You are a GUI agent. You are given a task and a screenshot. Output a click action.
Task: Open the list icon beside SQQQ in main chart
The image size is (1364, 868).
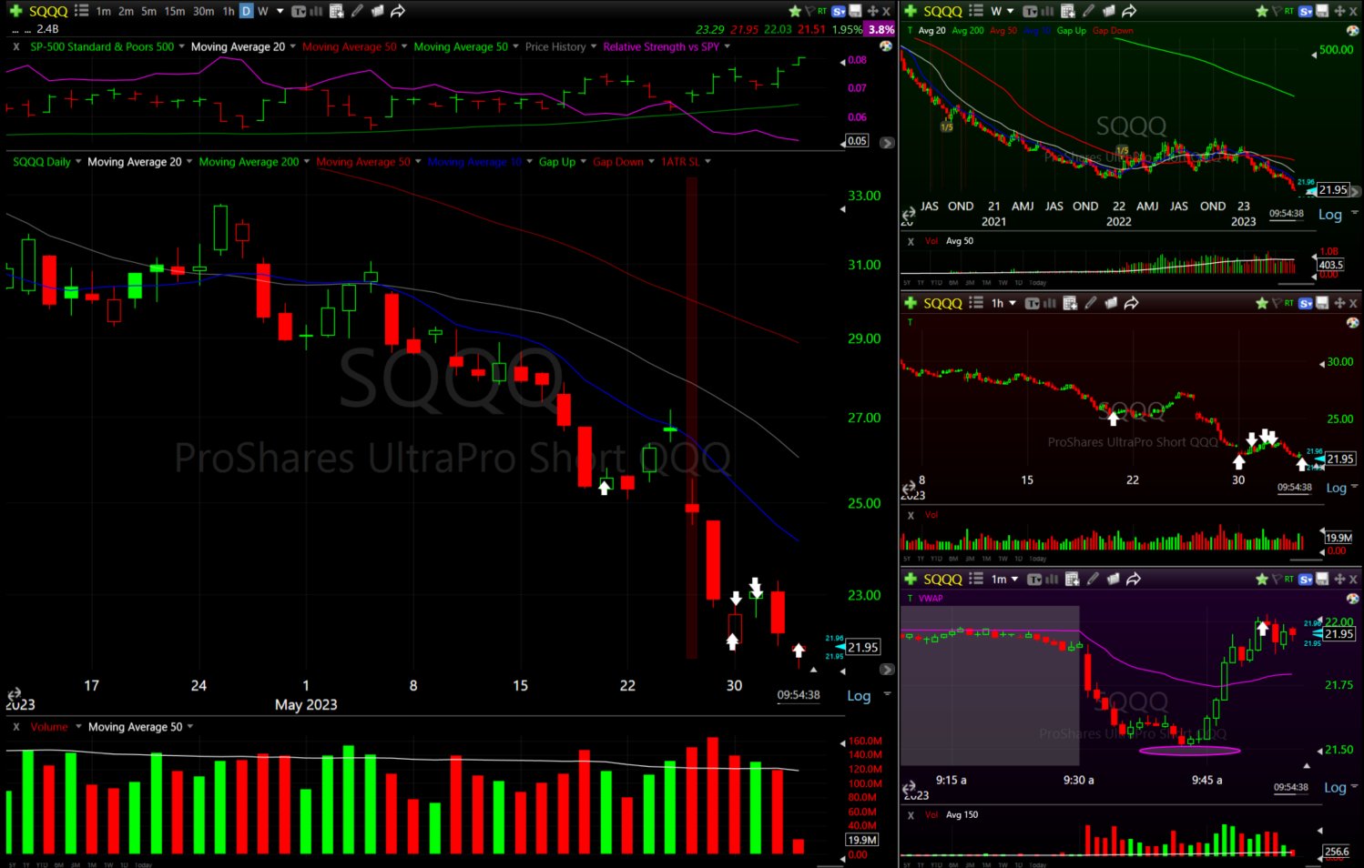[x=81, y=11]
